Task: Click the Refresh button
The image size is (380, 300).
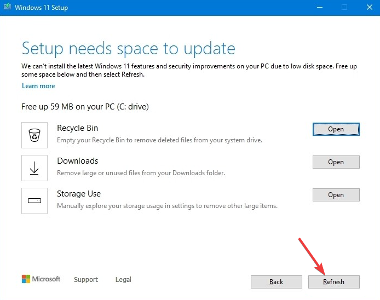Action: point(333,282)
